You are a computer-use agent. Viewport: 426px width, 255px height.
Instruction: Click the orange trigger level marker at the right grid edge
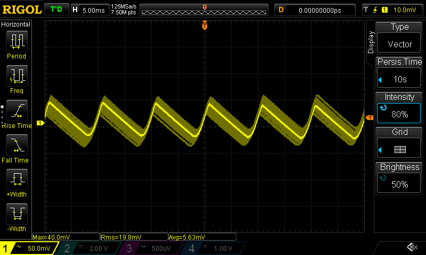point(369,117)
